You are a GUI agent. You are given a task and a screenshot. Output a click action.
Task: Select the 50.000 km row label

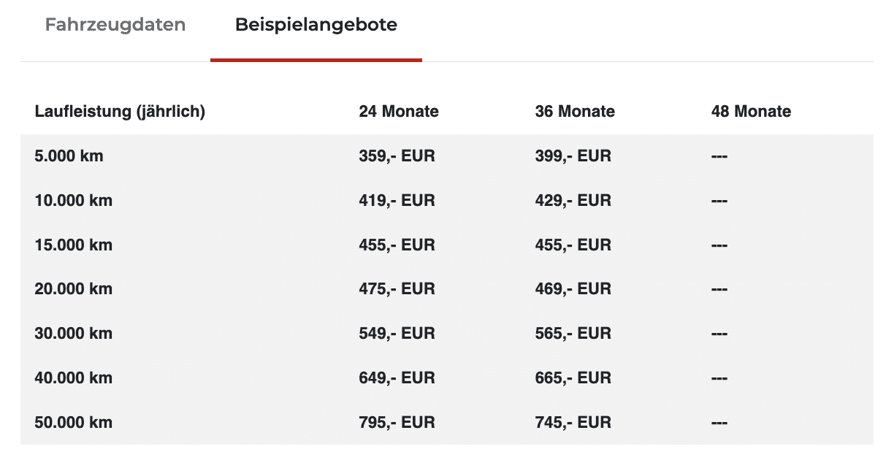pos(73,423)
